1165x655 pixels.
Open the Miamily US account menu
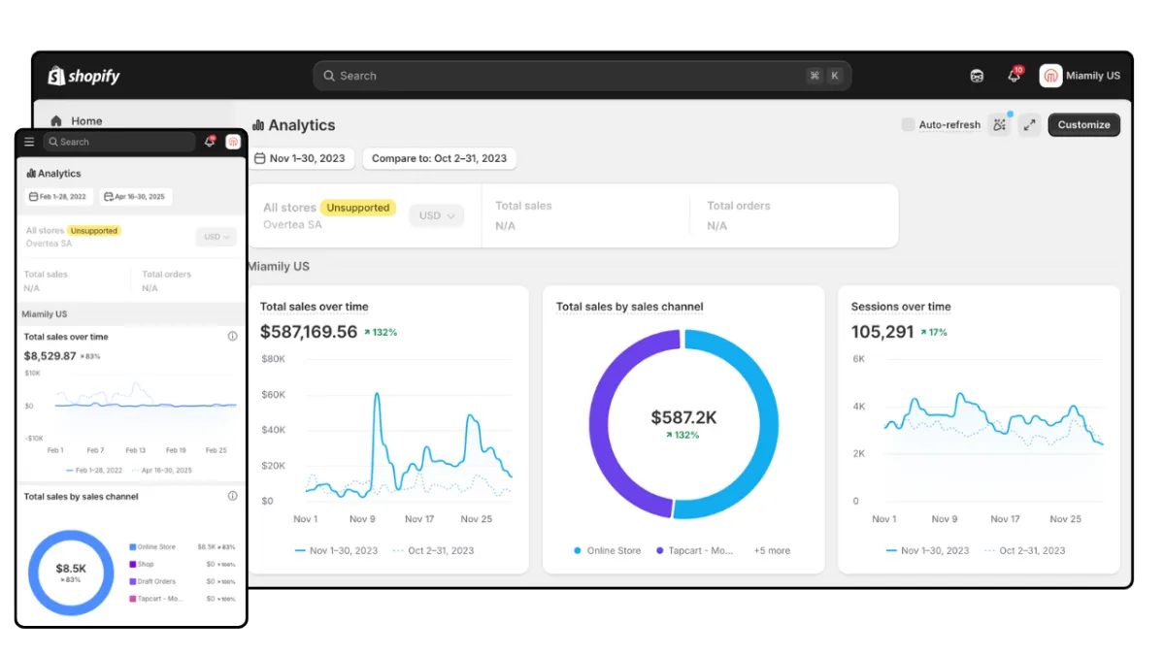click(x=1080, y=76)
